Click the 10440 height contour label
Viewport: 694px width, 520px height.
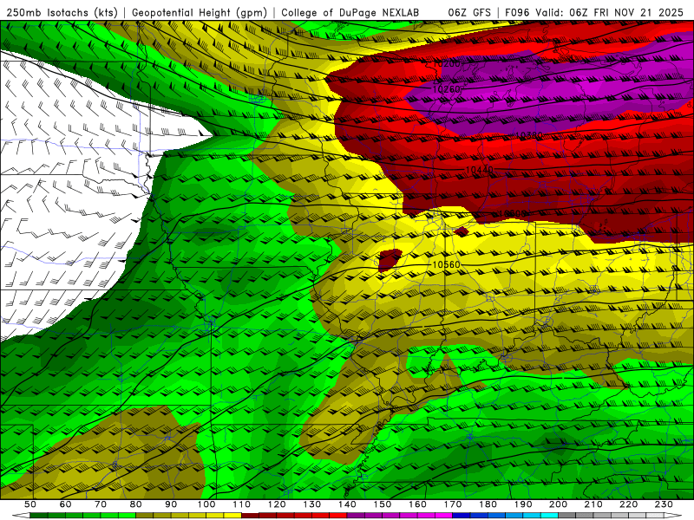pyautogui.click(x=480, y=170)
